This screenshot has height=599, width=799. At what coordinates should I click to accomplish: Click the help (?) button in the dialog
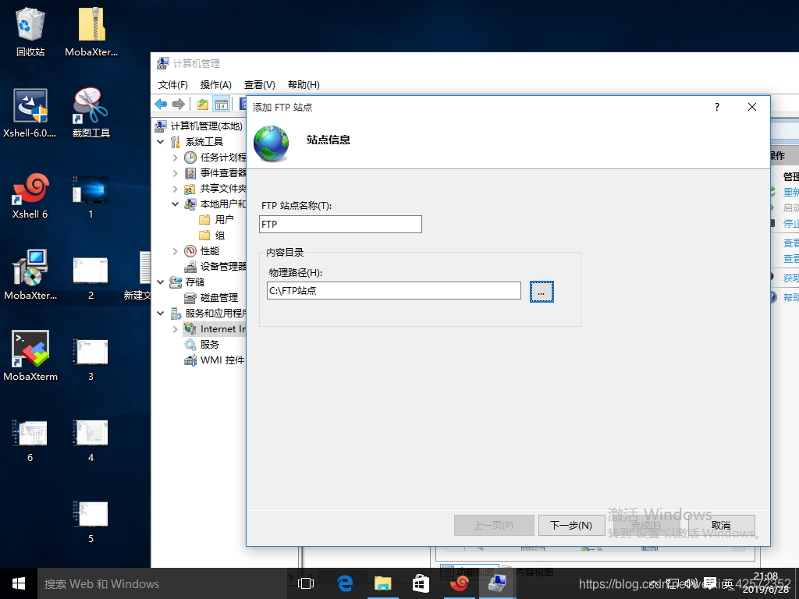click(717, 107)
